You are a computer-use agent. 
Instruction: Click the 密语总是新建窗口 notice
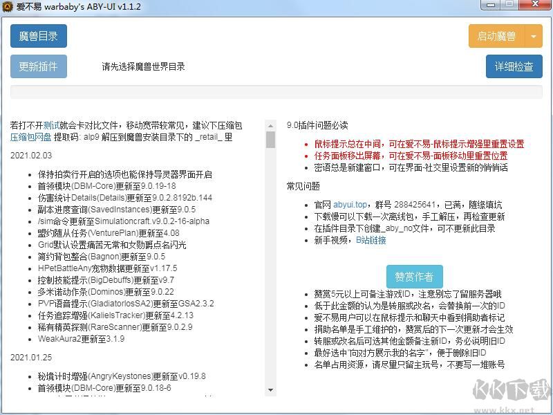click(411, 167)
